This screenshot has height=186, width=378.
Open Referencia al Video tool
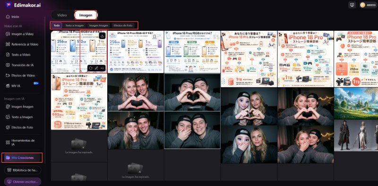click(22, 44)
